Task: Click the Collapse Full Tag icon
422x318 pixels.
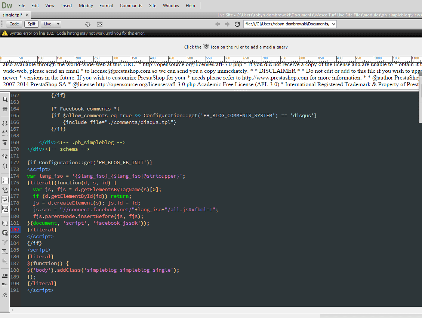Action: pos(5,123)
